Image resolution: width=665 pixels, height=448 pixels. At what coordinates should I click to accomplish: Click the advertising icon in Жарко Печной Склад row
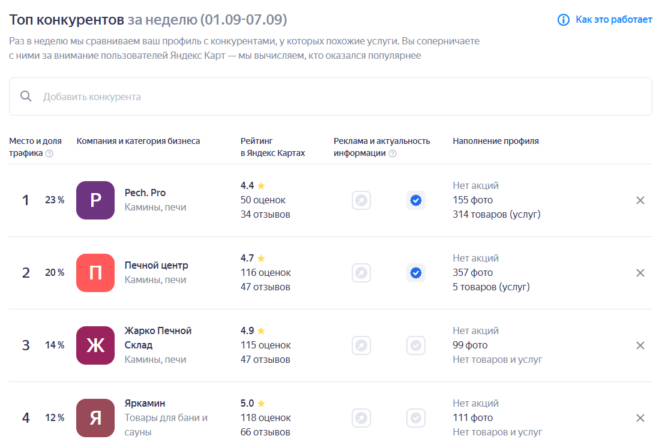pyautogui.click(x=361, y=345)
